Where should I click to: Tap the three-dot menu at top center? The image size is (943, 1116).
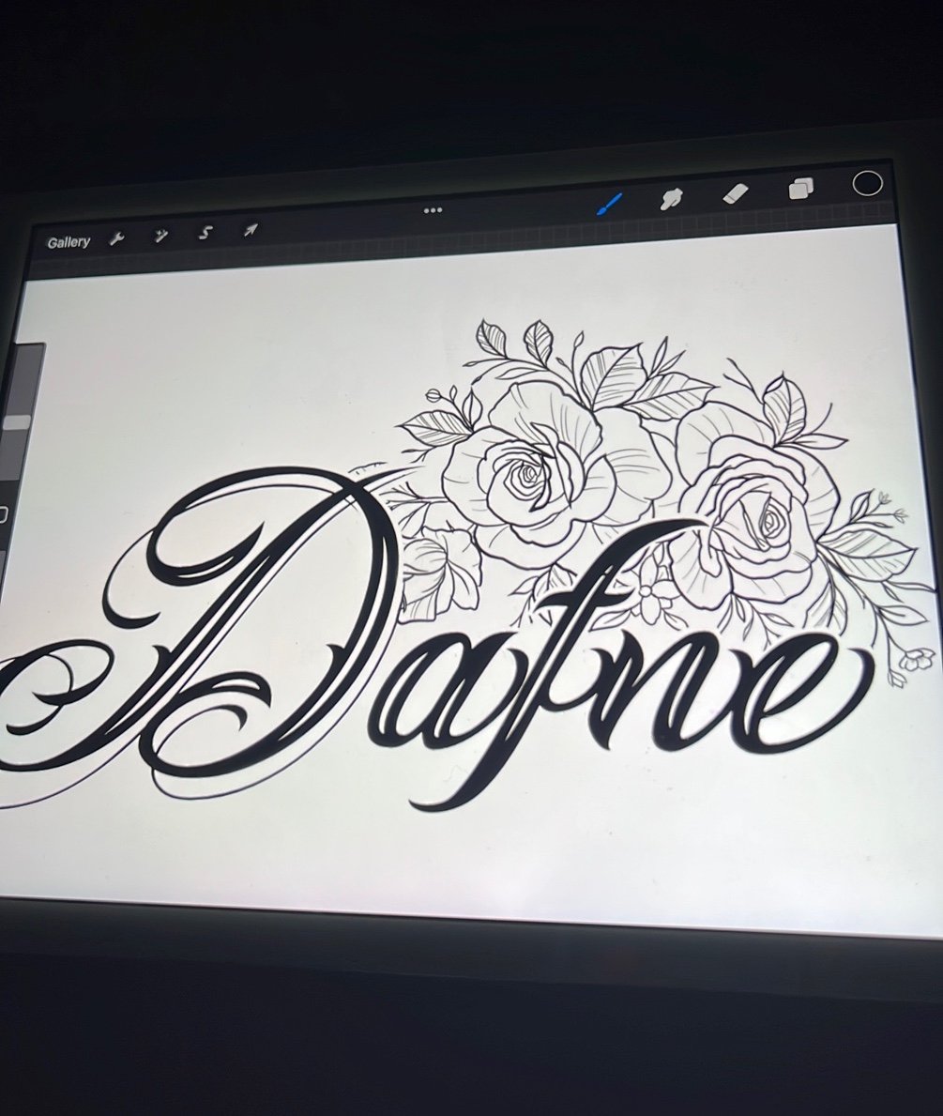(433, 210)
